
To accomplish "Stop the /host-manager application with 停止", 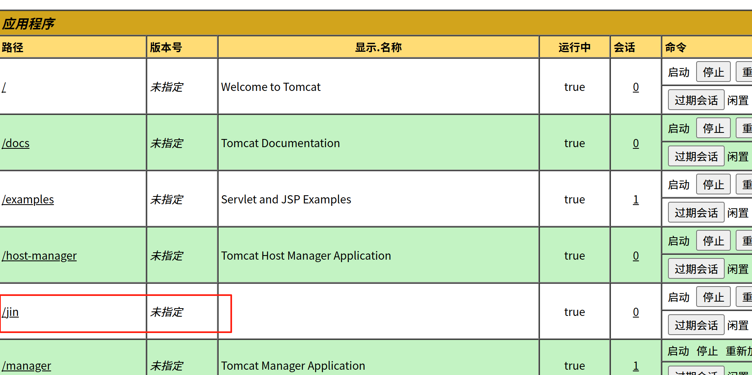I will point(713,241).
